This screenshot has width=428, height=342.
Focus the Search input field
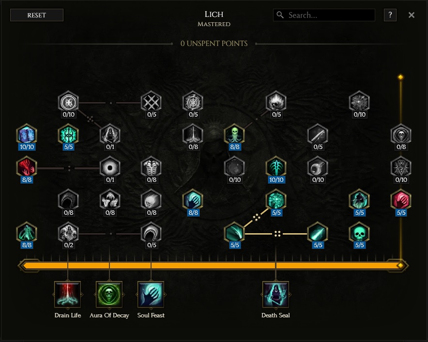[324, 15]
